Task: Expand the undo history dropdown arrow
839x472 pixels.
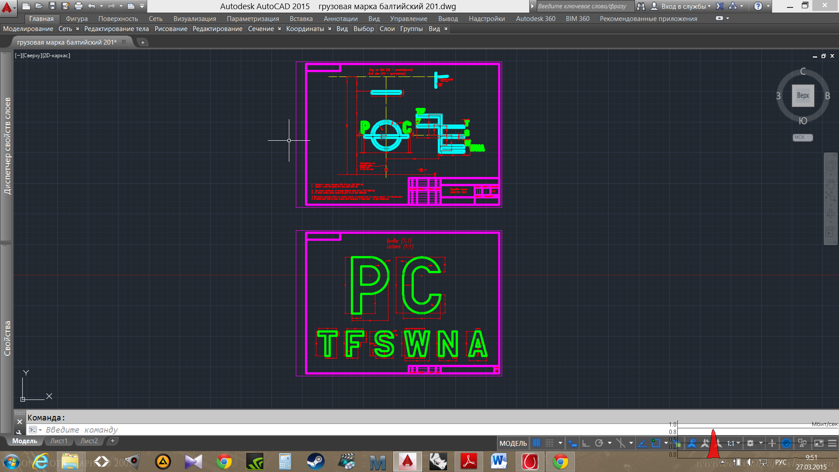Action: pos(101,6)
